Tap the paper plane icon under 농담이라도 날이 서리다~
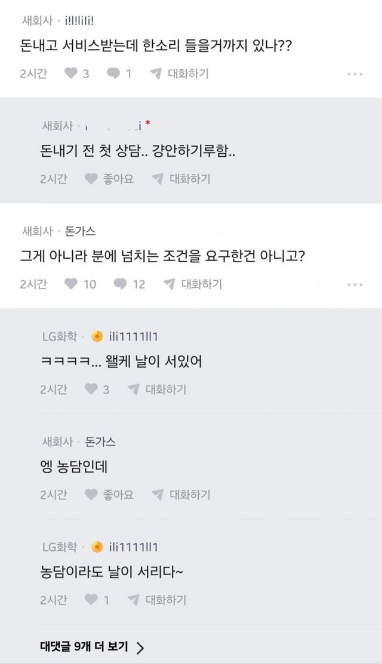This screenshot has width=382, height=664. click(134, 600)
